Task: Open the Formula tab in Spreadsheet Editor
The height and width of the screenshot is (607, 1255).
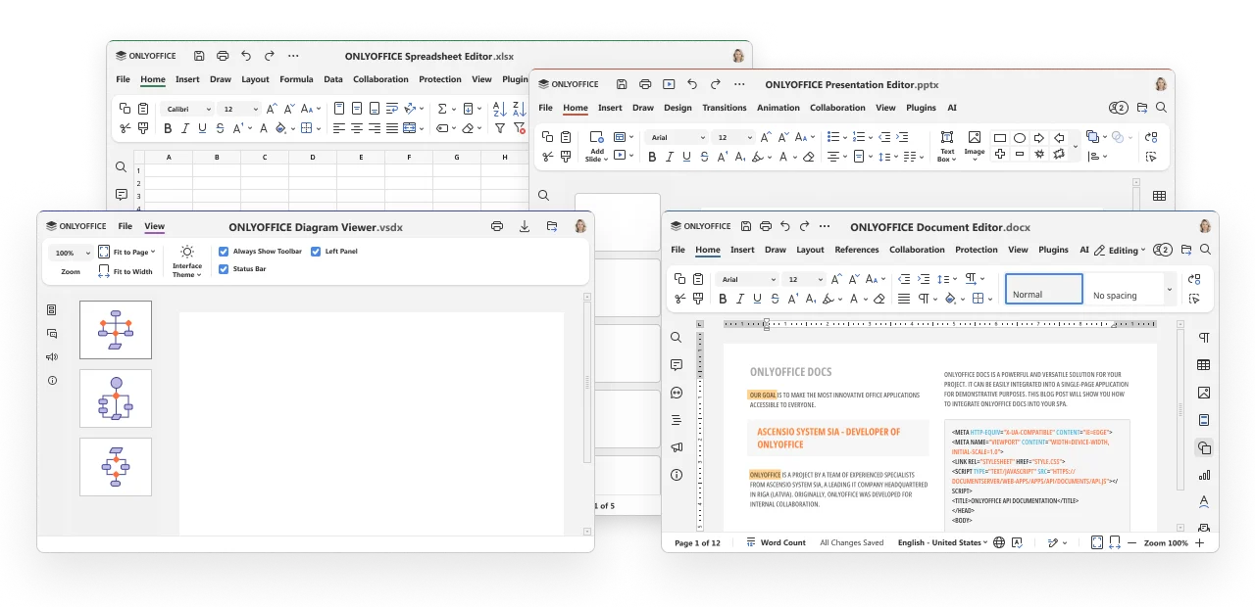Action: tap(296, 79)
